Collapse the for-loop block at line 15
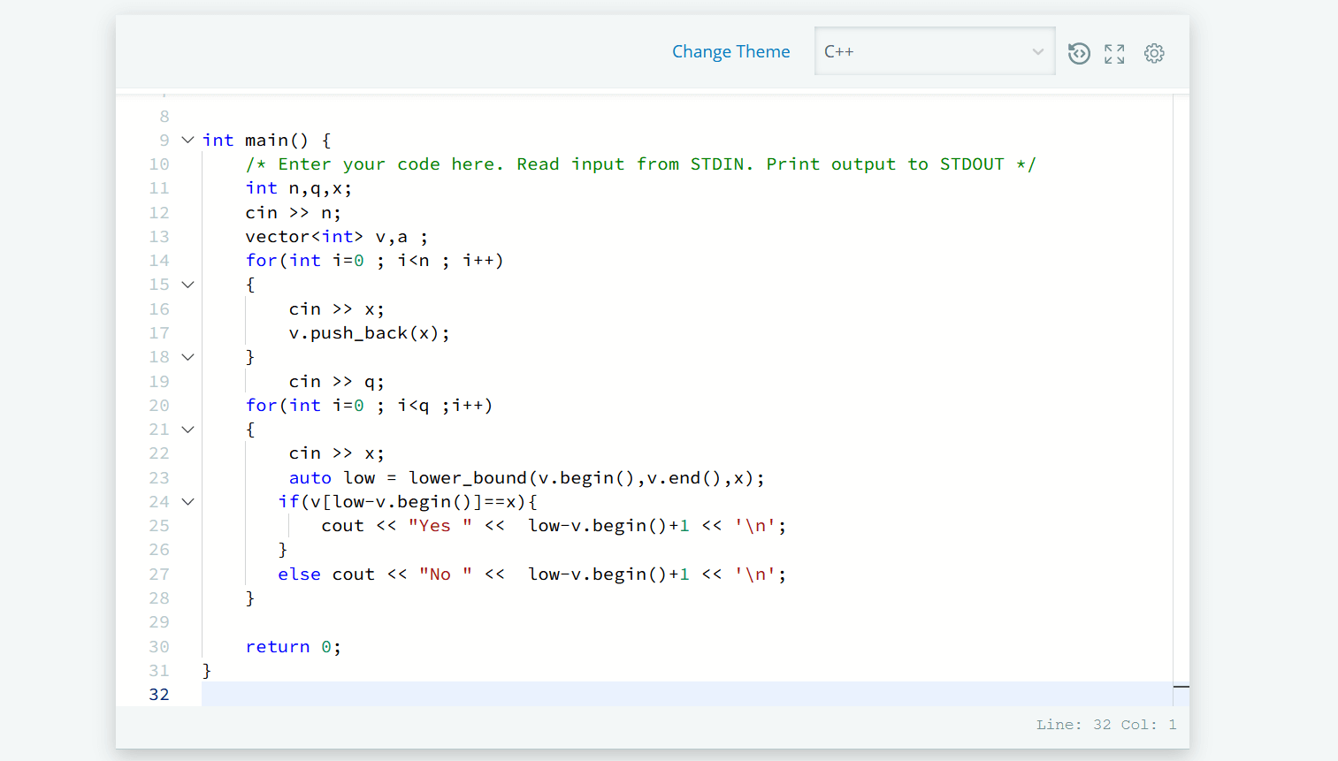 [x=187, y=284]
